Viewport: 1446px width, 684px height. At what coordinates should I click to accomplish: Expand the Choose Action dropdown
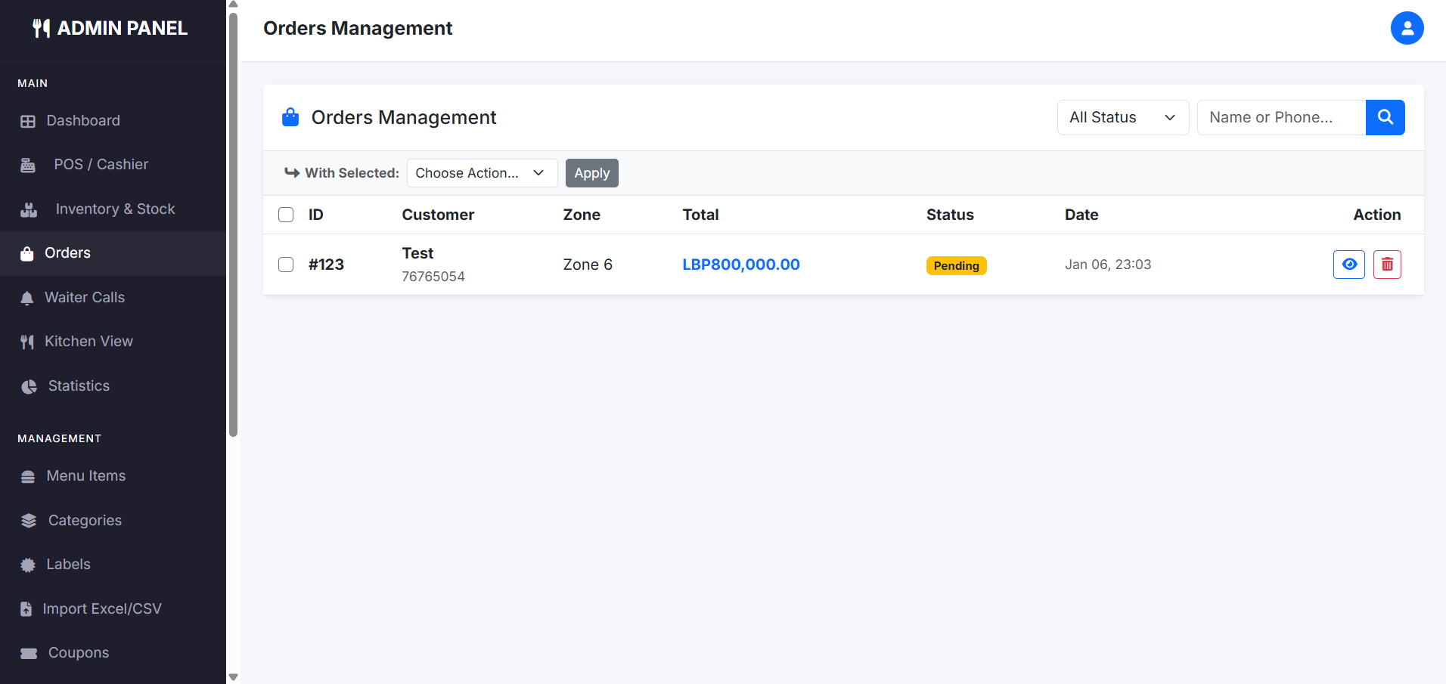(x=482, y=173)
